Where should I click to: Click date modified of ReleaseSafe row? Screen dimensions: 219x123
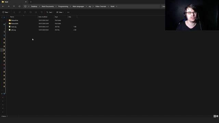43,24
